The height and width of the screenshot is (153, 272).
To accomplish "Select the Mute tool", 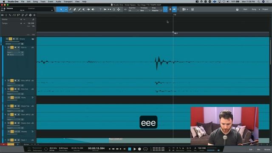I will pos(84,9).
